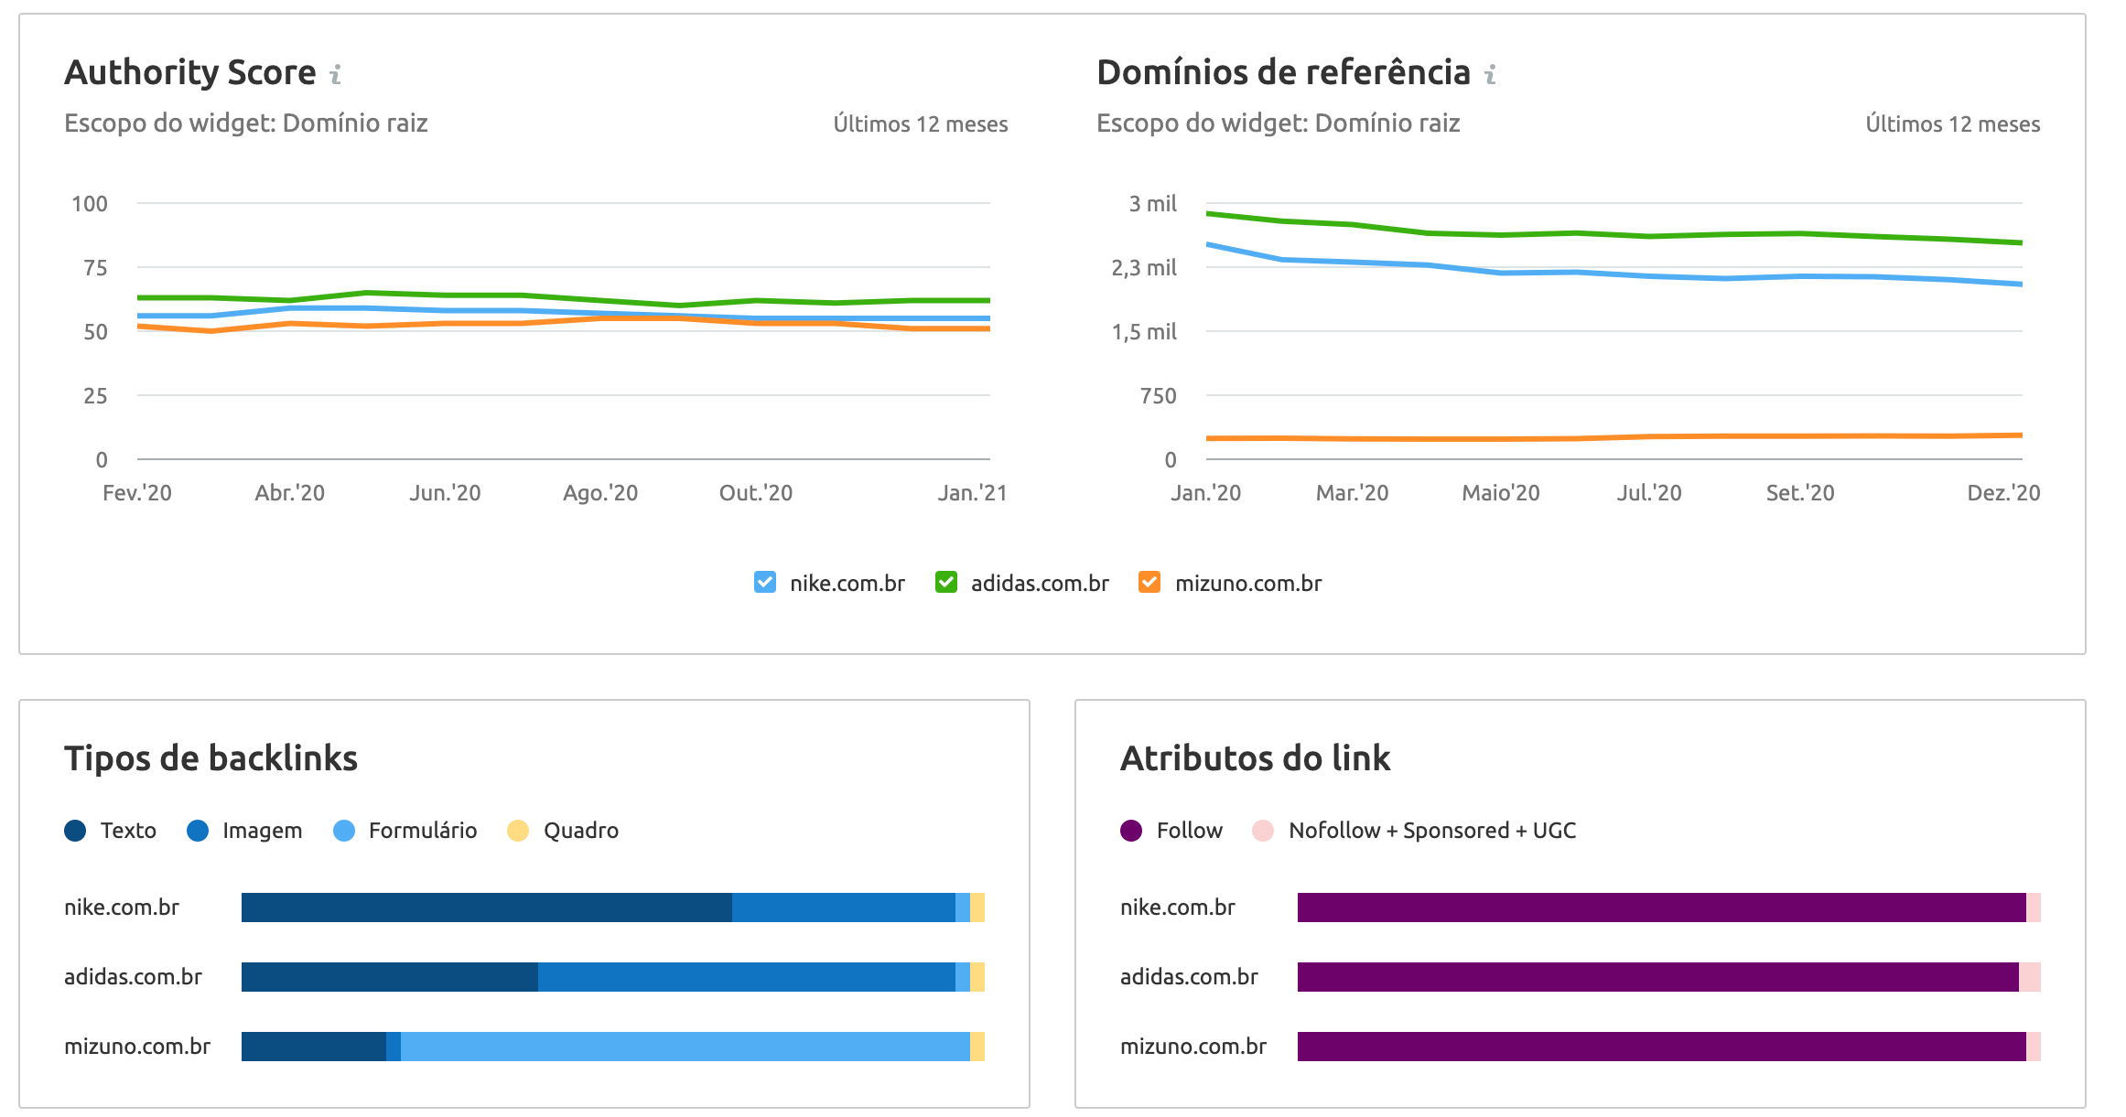Click the Authority Score info icon
Viewport: 2126px width, 1117px height.
click(336, 74)
